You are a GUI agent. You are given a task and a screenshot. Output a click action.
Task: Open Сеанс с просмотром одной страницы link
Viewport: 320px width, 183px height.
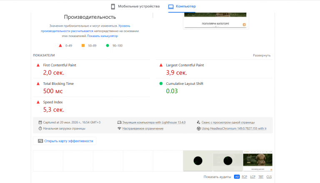[x=228, y=122]
